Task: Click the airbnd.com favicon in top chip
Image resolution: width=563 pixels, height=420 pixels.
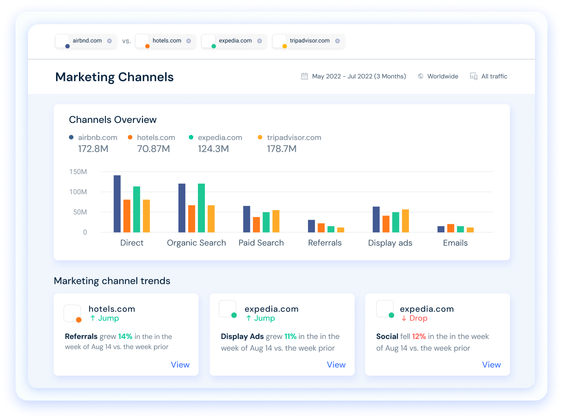Action: 62,41
